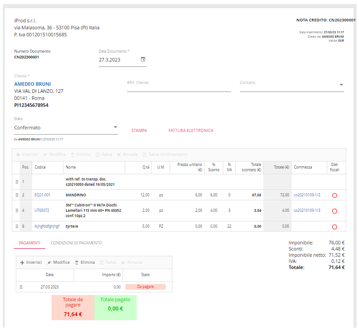The width and height of the screenshot is (359, 328).
Task: Expand the Stato dropdown showing Confermato
Action: click(x=115, y=128)
